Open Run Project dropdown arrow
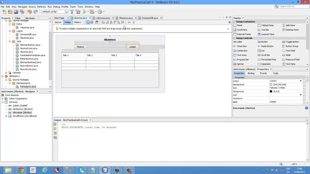 pos(88,12)
